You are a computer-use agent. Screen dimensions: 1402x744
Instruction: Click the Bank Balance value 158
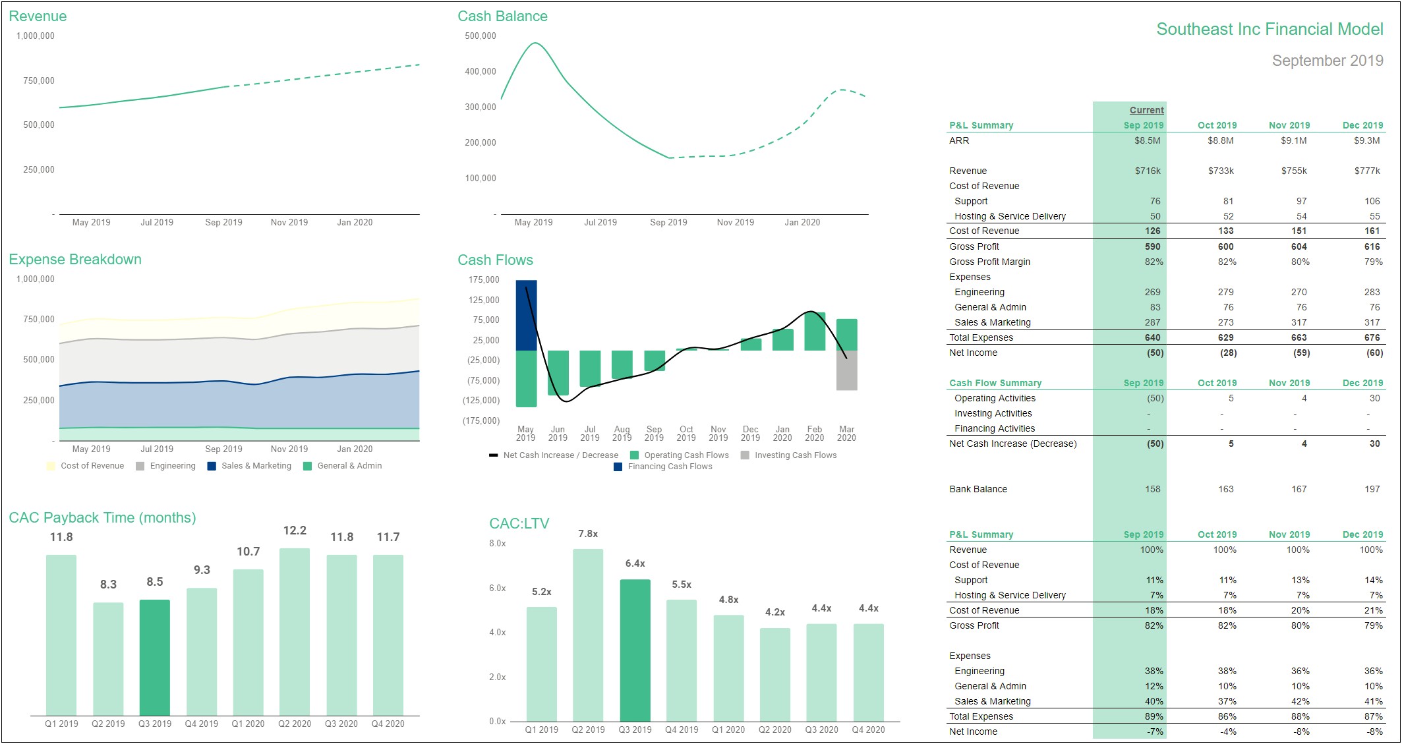point(1152,489)
